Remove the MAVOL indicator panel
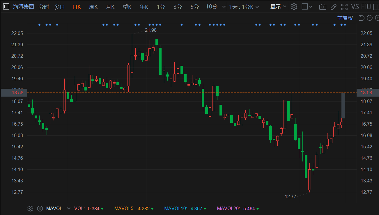 (40, 208)
